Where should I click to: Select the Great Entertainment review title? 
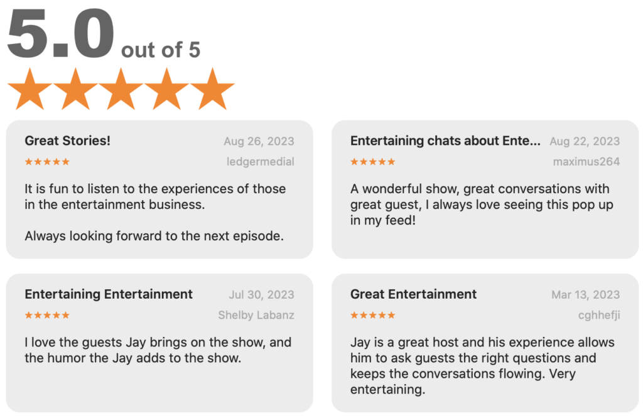point(414,294)
